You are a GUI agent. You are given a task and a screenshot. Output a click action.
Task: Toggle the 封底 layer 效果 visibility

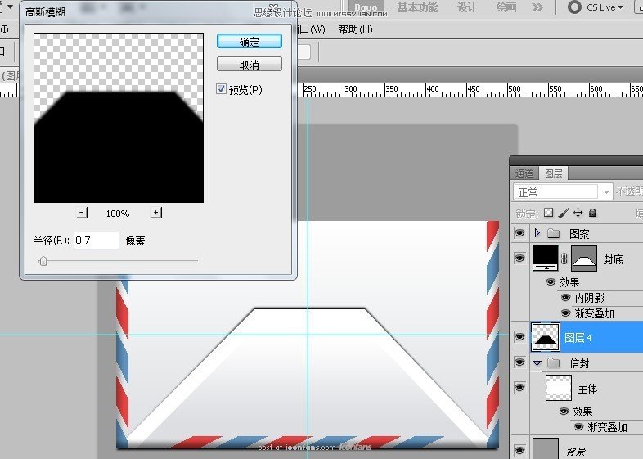tap(551, 282)
